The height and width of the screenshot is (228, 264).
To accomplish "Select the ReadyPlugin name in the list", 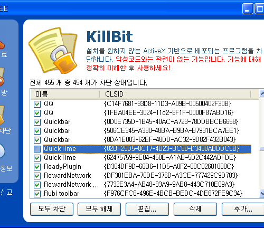I will coord(62,167).
